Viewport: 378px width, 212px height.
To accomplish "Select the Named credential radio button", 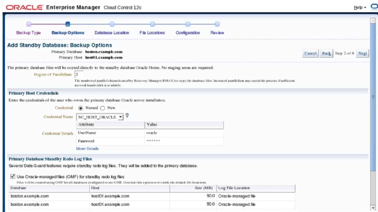I will [x=81, y=108].
